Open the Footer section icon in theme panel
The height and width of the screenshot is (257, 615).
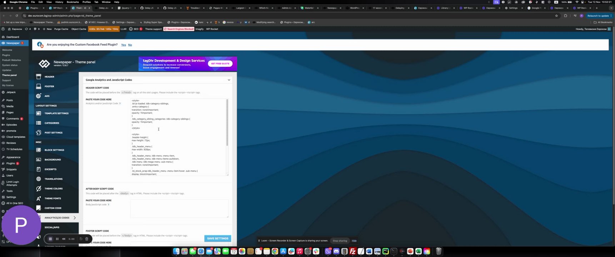point(39,86)
